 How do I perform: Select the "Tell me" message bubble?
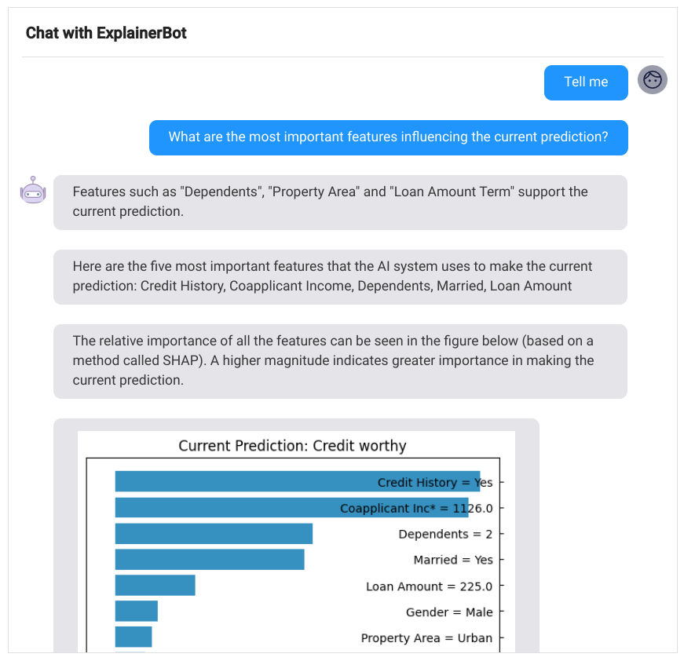tap(586, 82)
